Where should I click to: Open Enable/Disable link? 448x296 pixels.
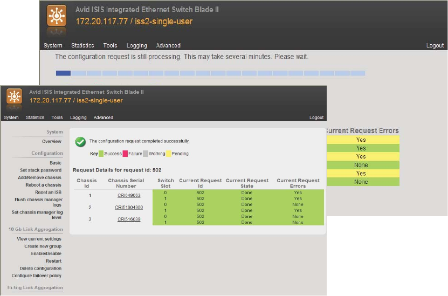(x=46, y=253)
